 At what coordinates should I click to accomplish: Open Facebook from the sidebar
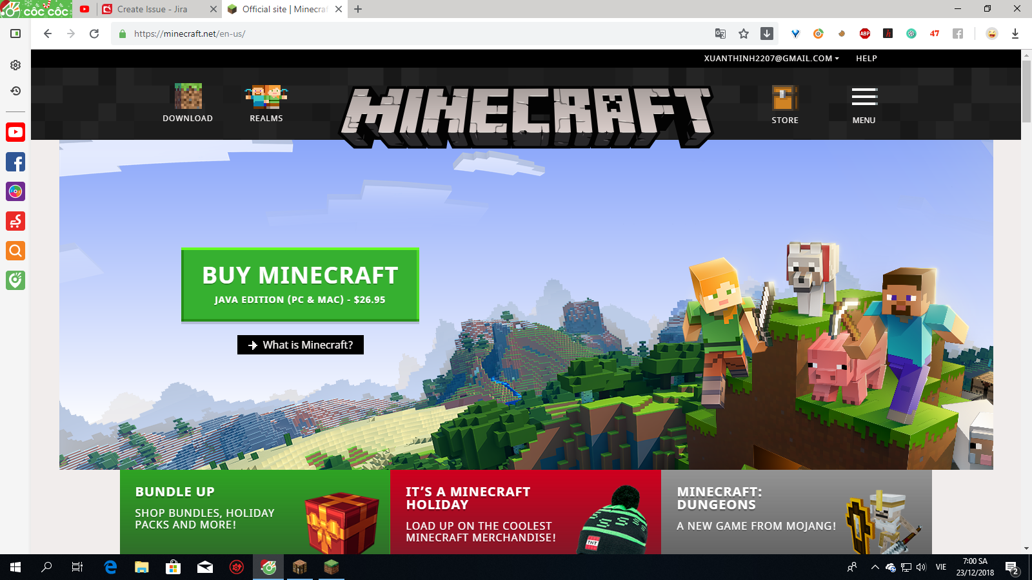point(15,162)
